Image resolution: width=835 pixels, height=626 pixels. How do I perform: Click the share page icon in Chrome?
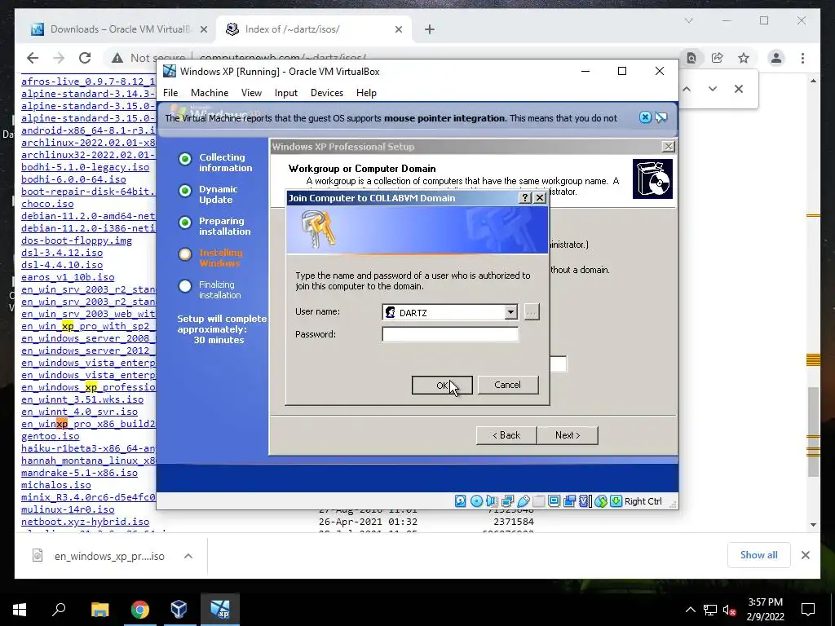718,58
